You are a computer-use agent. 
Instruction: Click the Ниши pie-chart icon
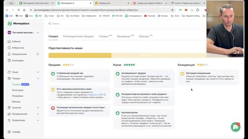(x=9, y=72)
